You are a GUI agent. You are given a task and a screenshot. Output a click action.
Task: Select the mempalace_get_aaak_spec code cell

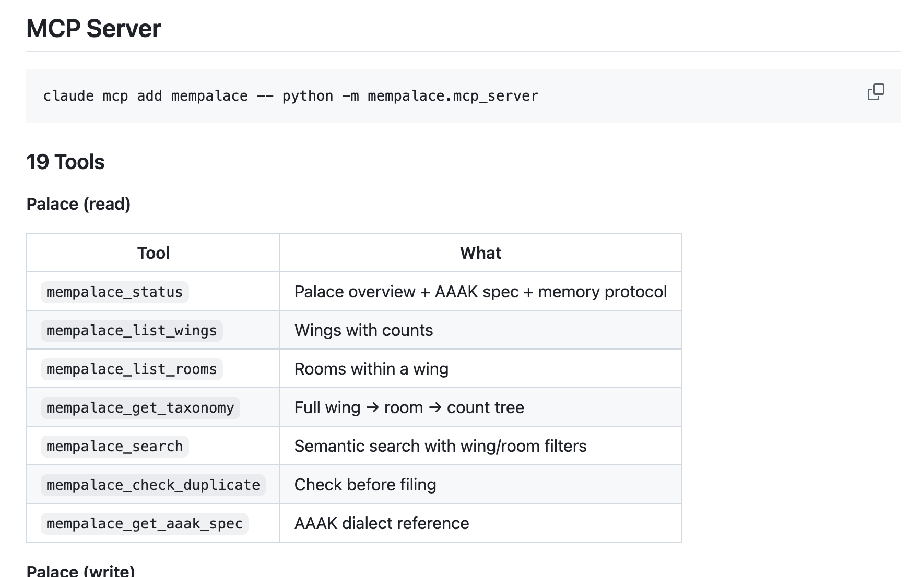click(x=145, y=523)
